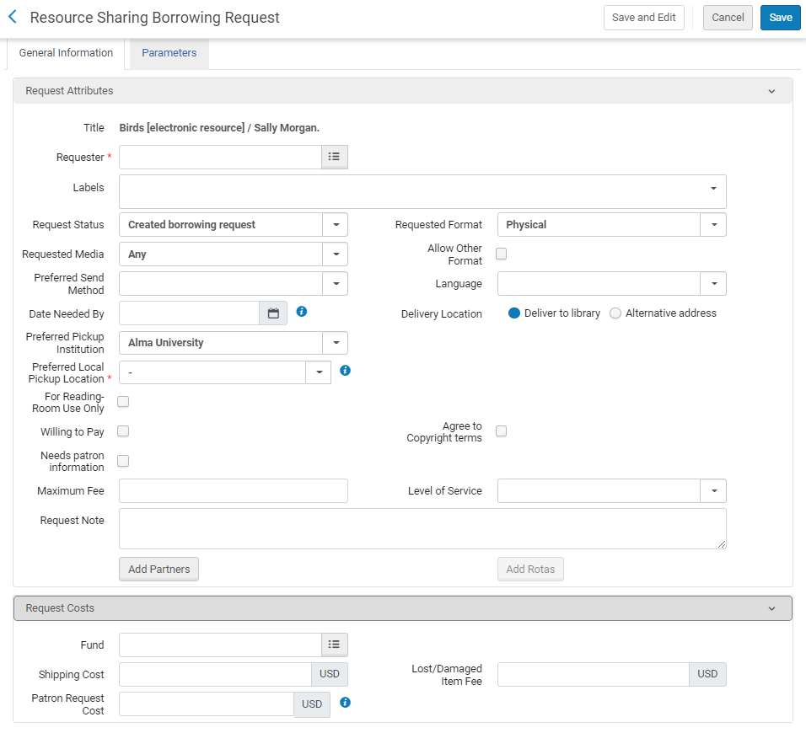Enable For Reading-Room Use Only

(123, 402)
